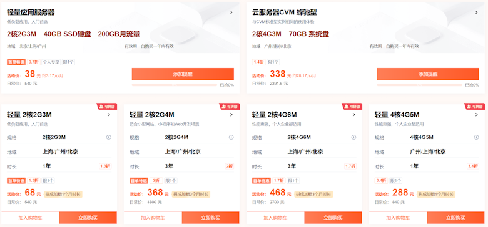Screen dimensions: 488x227
Task: Buy 轻量 2核2G4M now with 立即购买
Action: (211, 218)
